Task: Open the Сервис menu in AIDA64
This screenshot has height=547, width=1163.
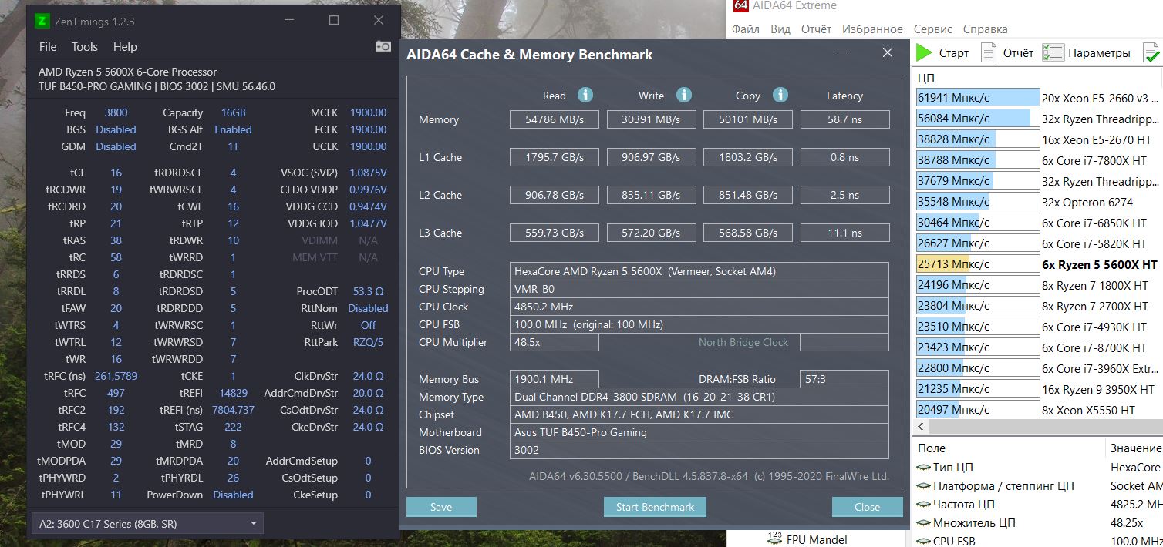Action: click(x=933, y=29)
